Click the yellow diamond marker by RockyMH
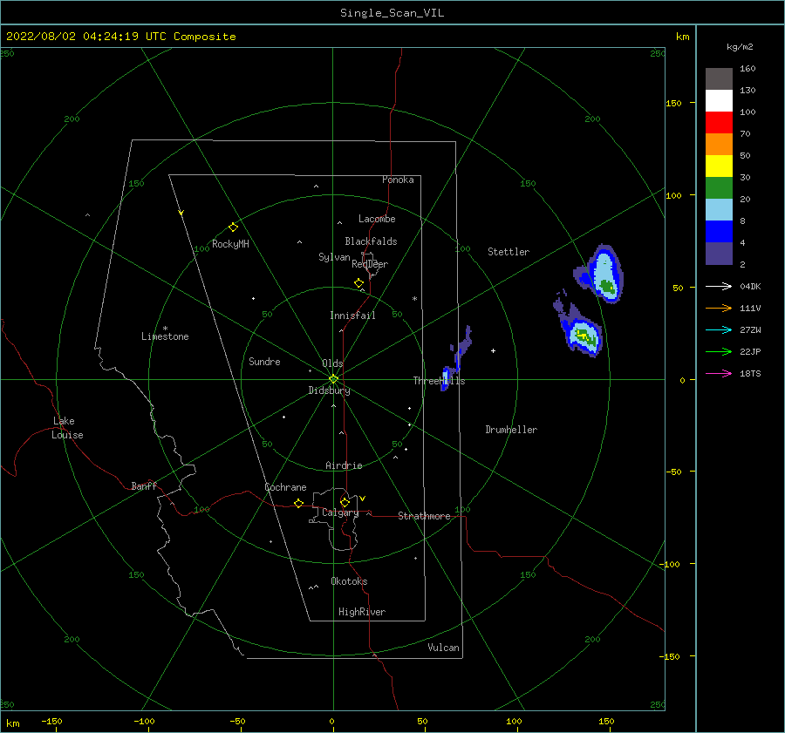The width and height of the screenshot is (785, 733). 233,227
